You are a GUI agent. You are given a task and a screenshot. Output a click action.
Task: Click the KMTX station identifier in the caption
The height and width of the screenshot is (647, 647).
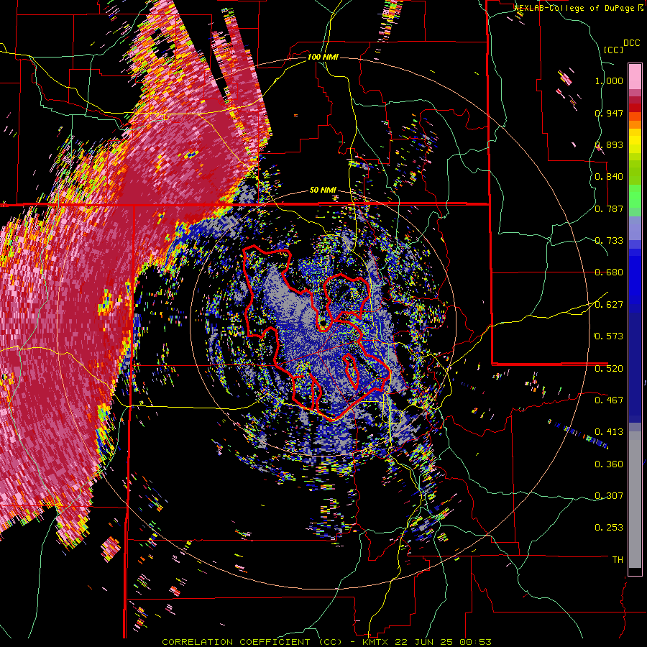click(x=377, y=642)
